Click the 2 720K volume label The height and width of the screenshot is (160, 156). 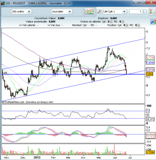(150, 152)
